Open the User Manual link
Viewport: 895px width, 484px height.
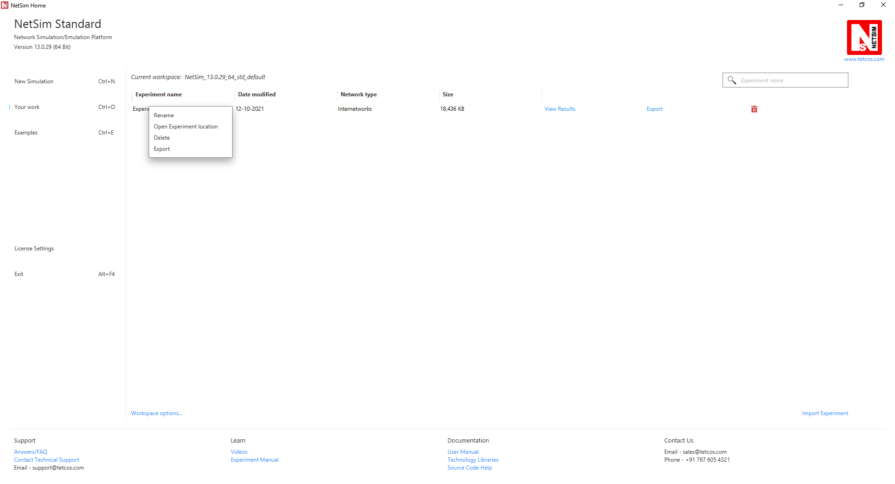point(463,452)
